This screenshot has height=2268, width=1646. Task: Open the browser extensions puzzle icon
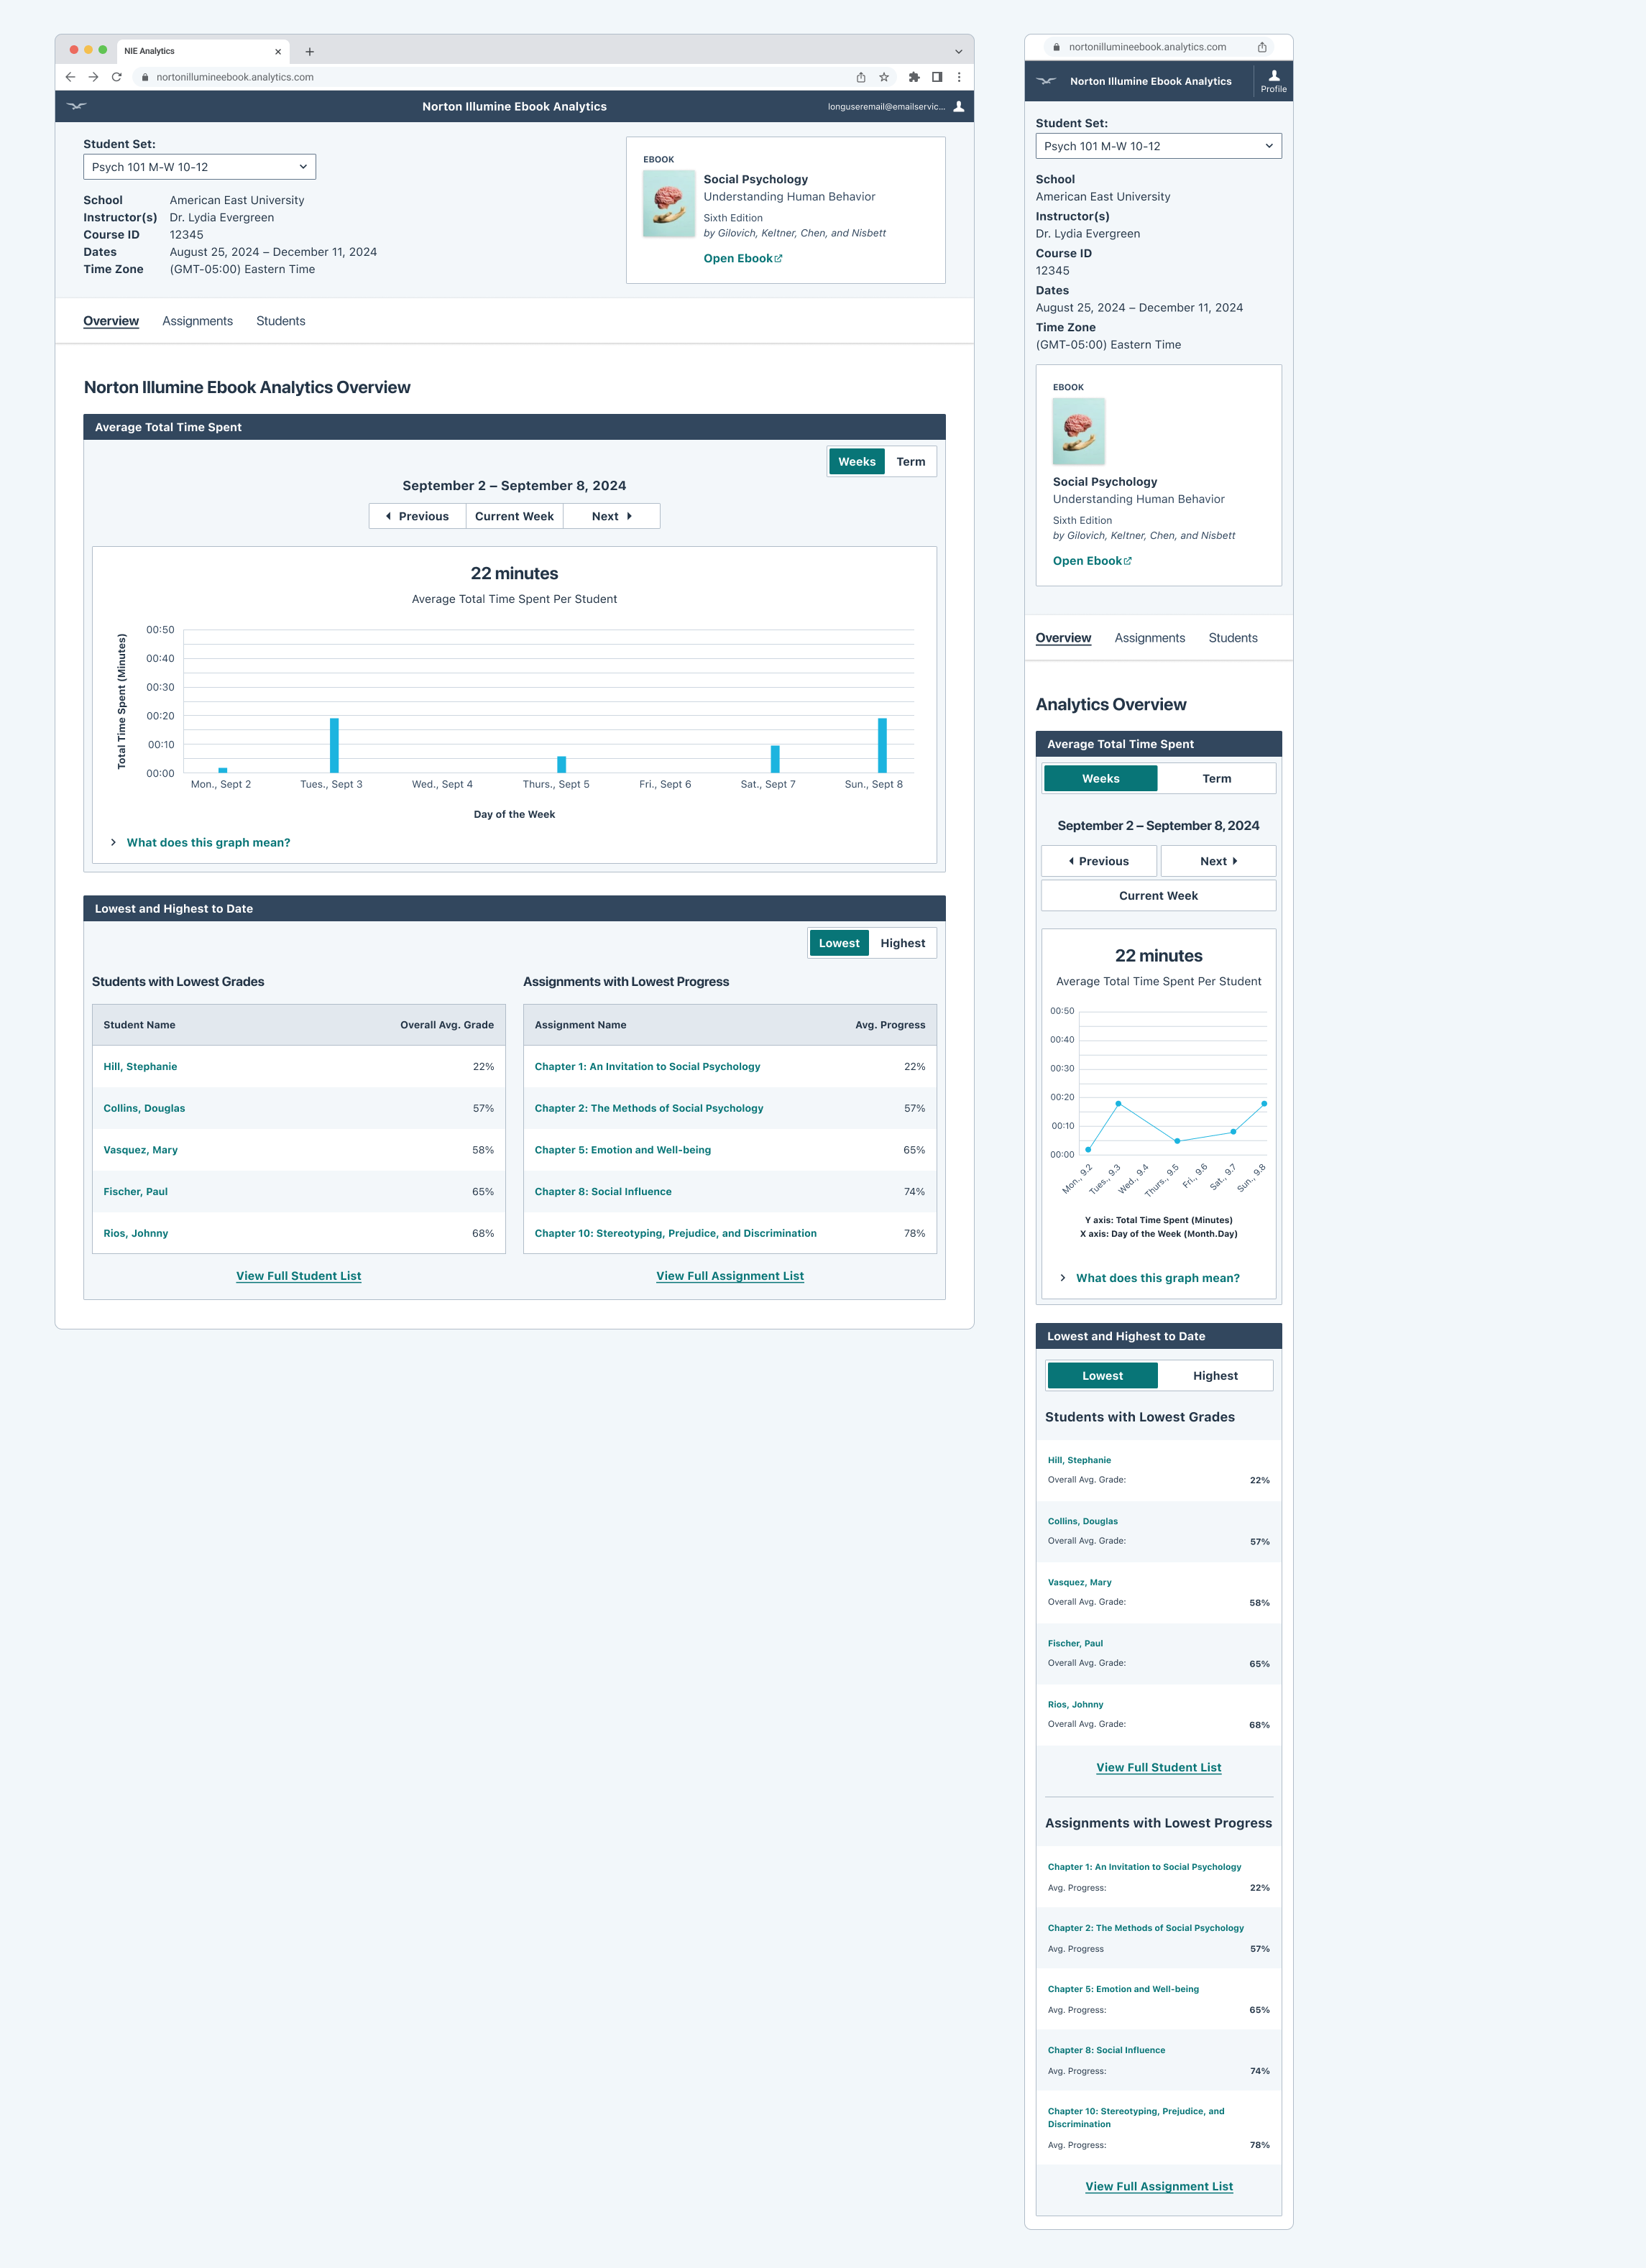click(913, 77)
